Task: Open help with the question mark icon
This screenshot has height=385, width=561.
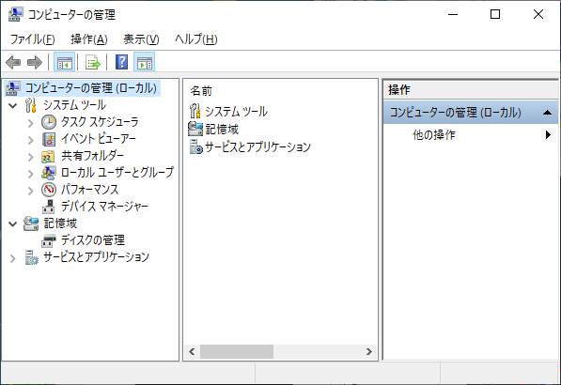Action: coord(121,62)
